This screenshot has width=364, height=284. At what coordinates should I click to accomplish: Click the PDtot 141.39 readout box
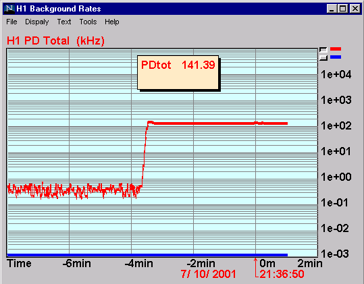(178, 72)
